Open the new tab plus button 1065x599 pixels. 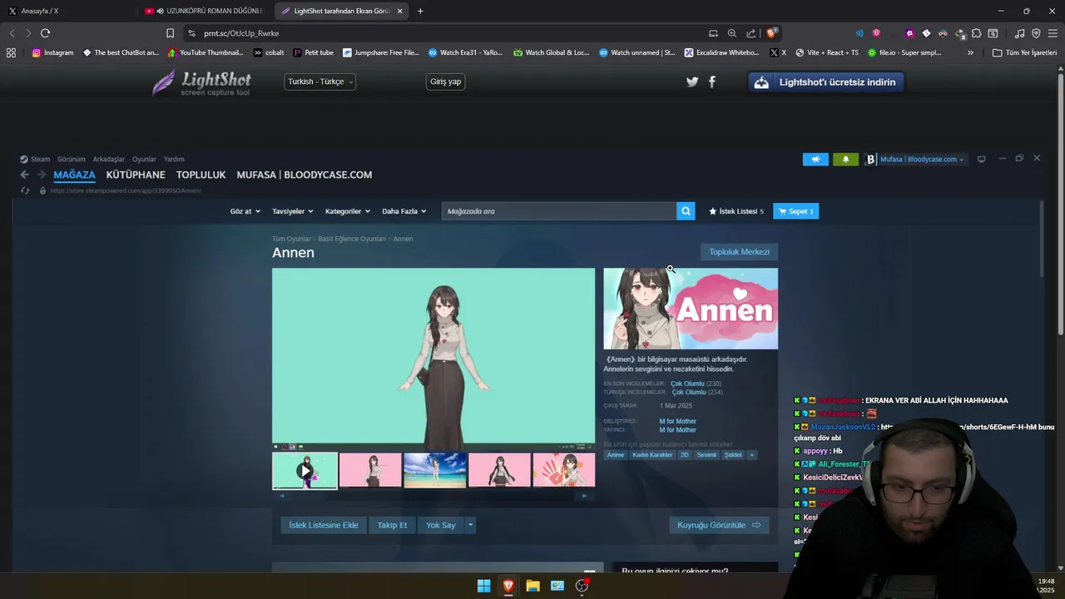(420, 11)
